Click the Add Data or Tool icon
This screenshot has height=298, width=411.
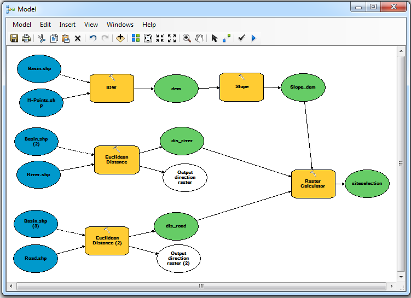120,38
